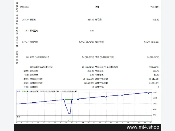
Task: Click the 连续亏损金额 consecutive losses label
Action: tap(101, 79)
